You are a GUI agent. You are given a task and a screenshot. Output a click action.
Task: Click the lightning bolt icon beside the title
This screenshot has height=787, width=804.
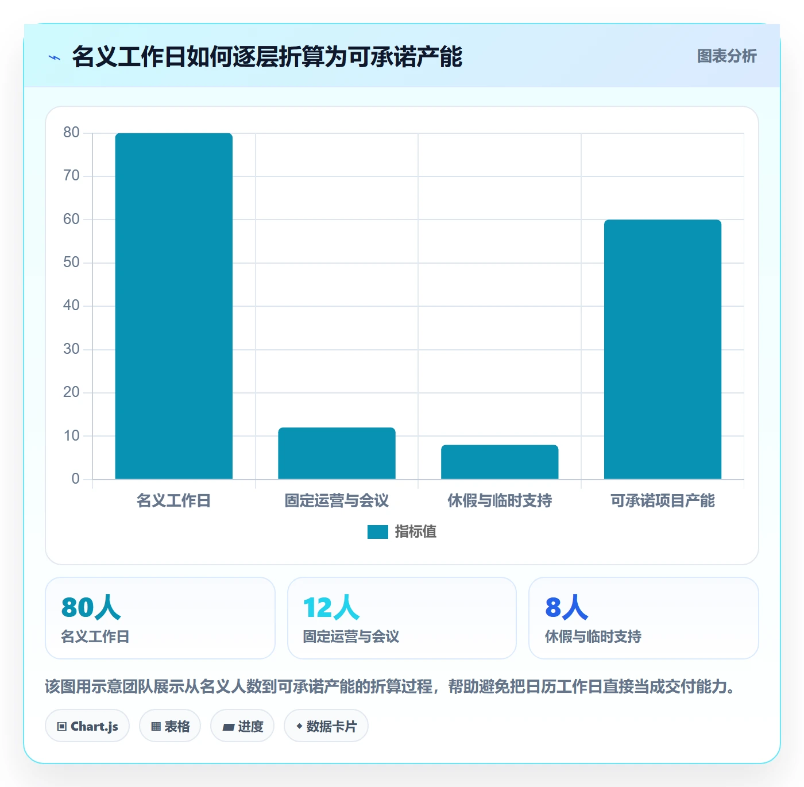tap(55, 57)
